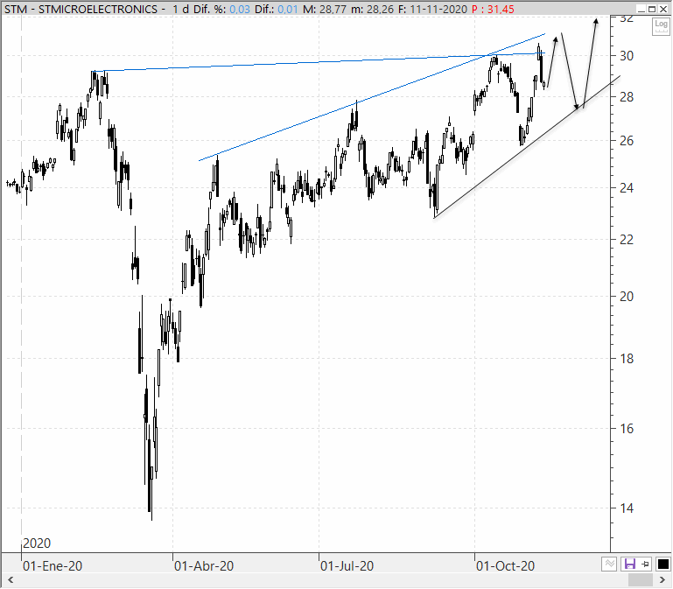
Task: Click the Dif.: 0,01 value
Action: (x=276, y=9)
